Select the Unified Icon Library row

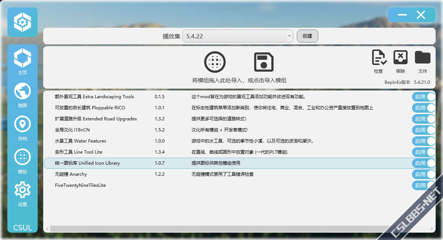(221, 163)
